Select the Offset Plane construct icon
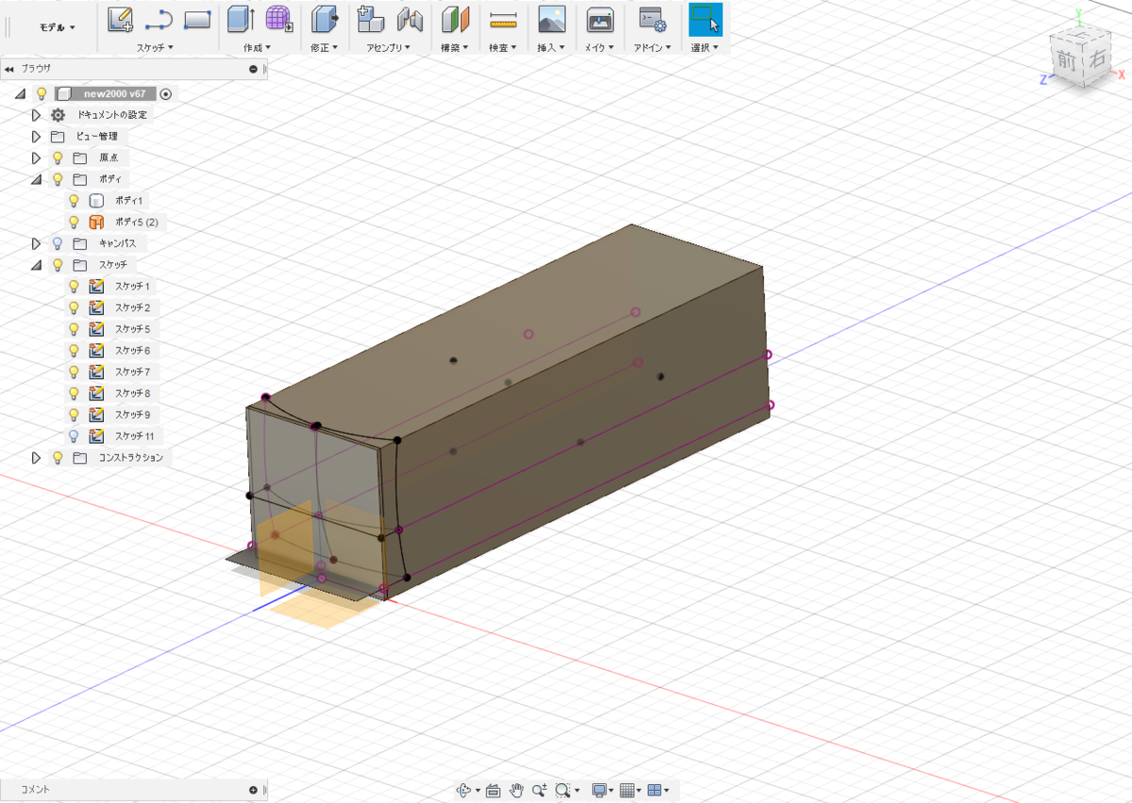 coord(456,19)
